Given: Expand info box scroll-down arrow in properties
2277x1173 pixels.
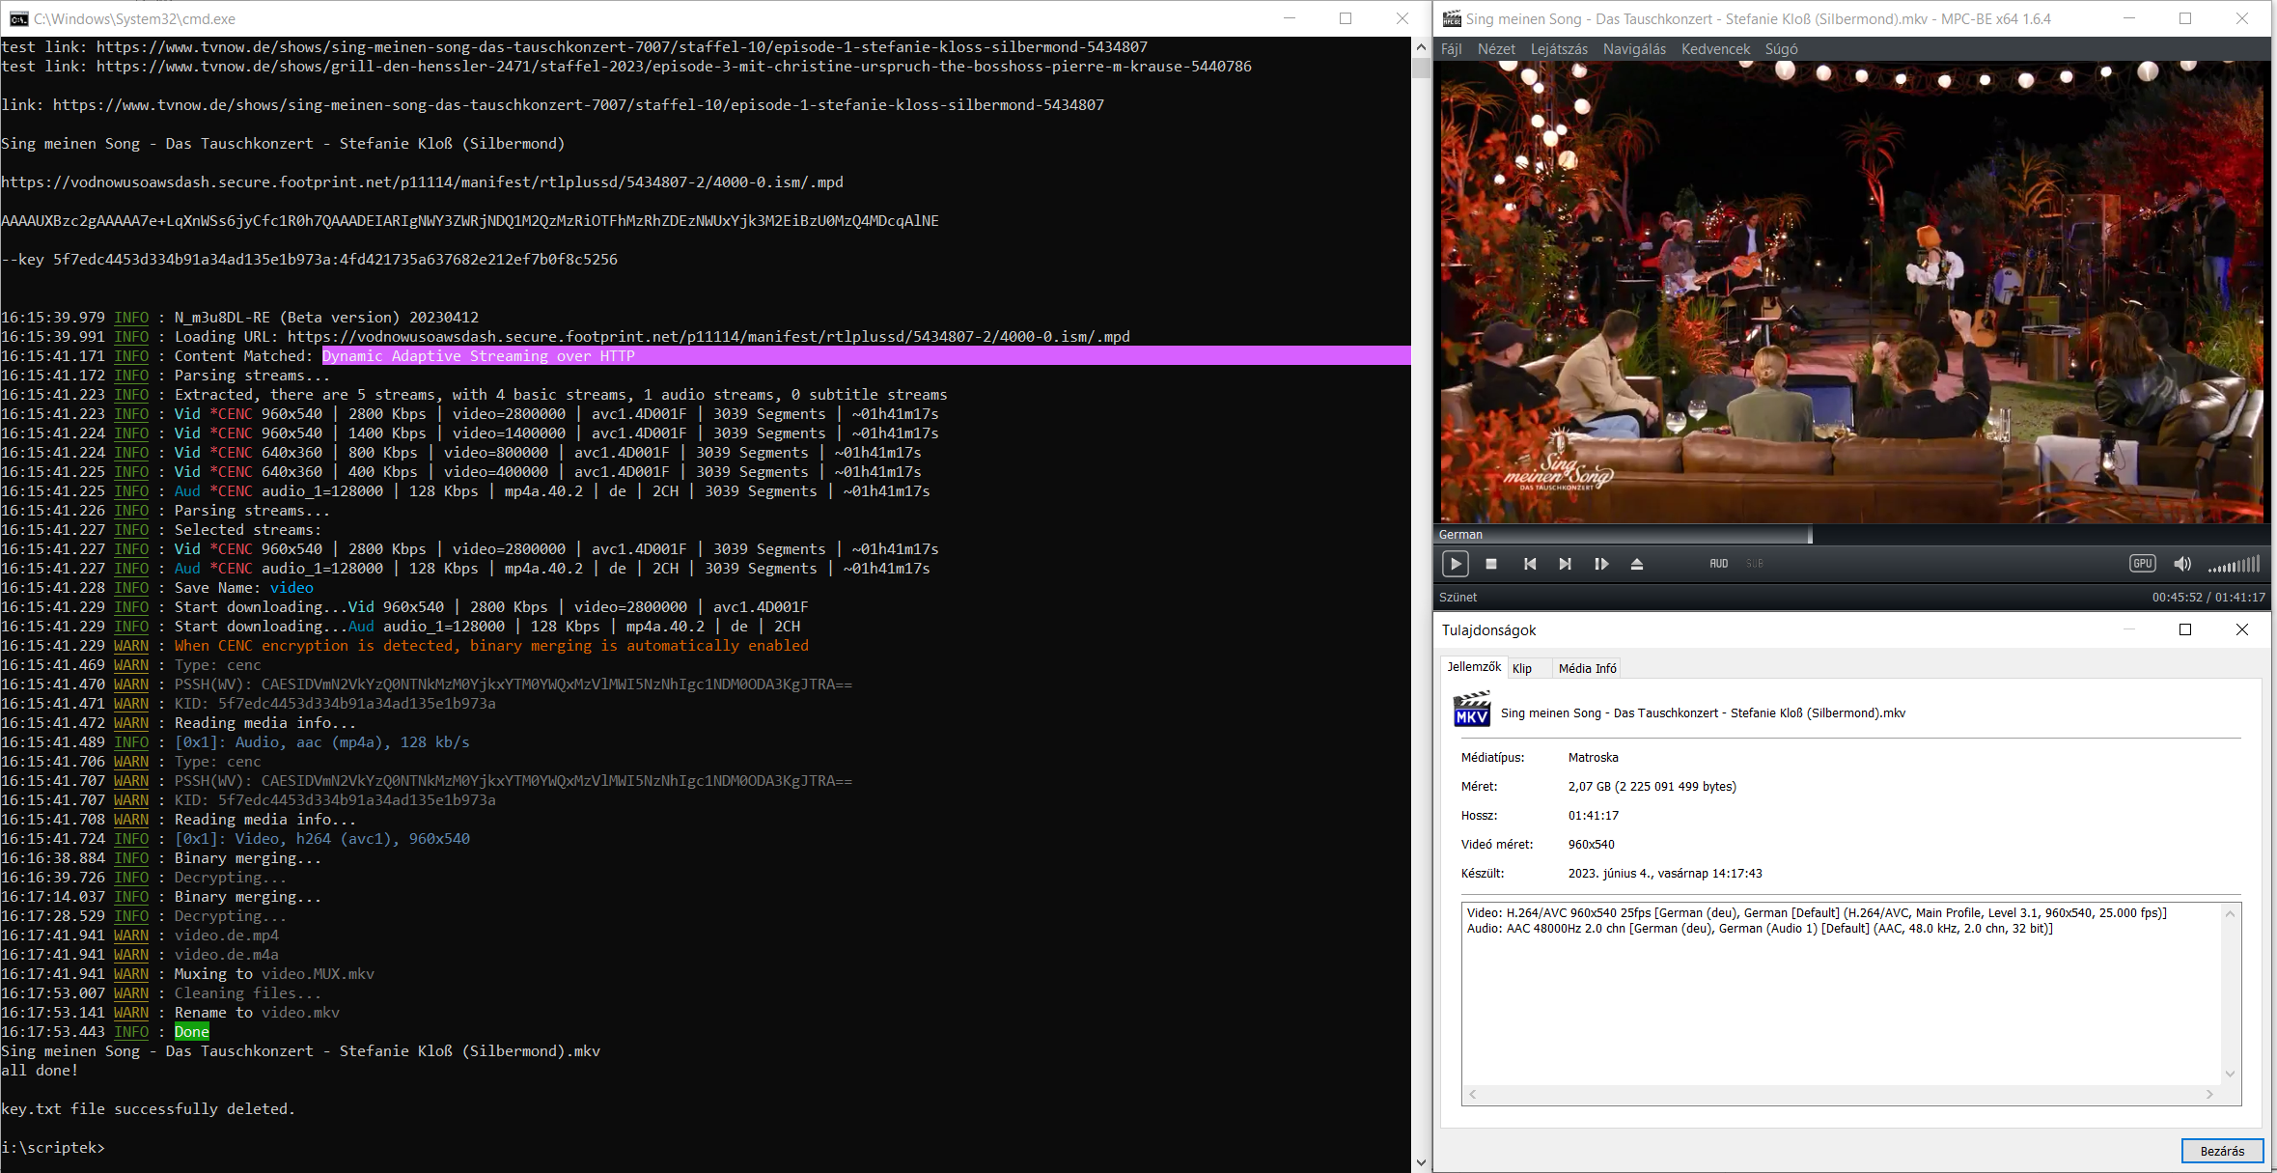Looking at the screenshot, I should click(x=2230, y=1074).
